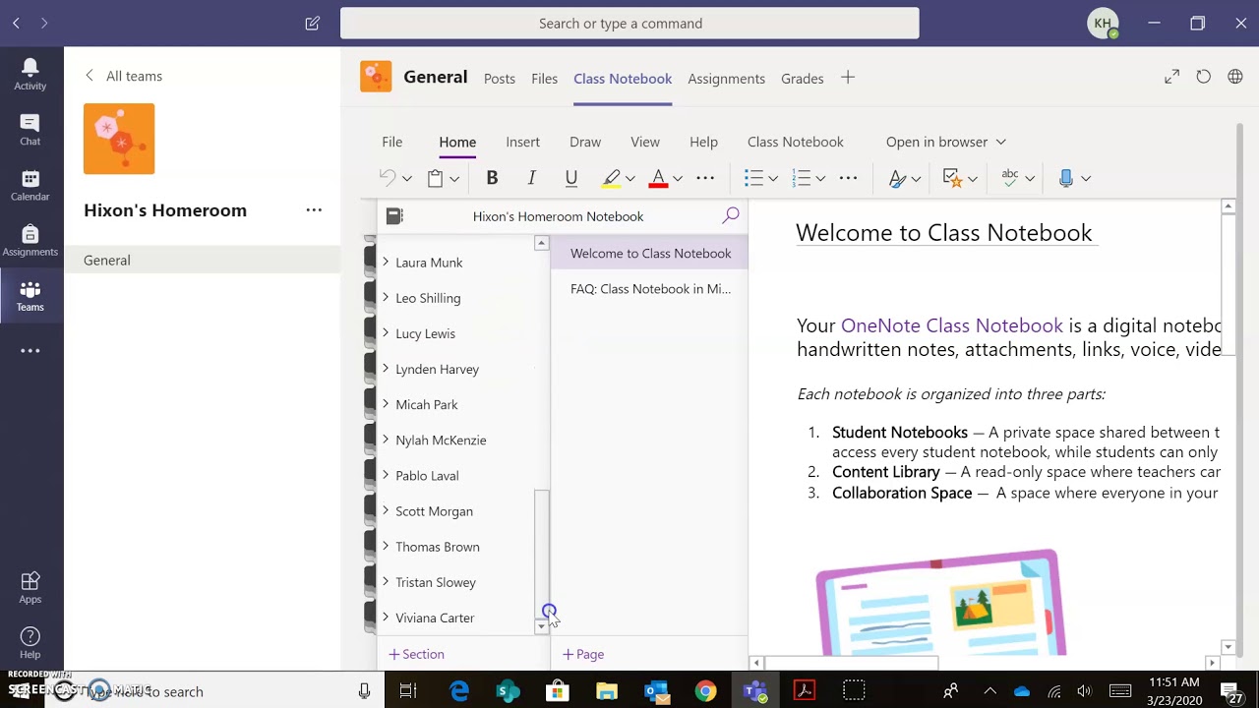
Task: Expand Leo Shilling's section group
Action: [x=386, y=297]
